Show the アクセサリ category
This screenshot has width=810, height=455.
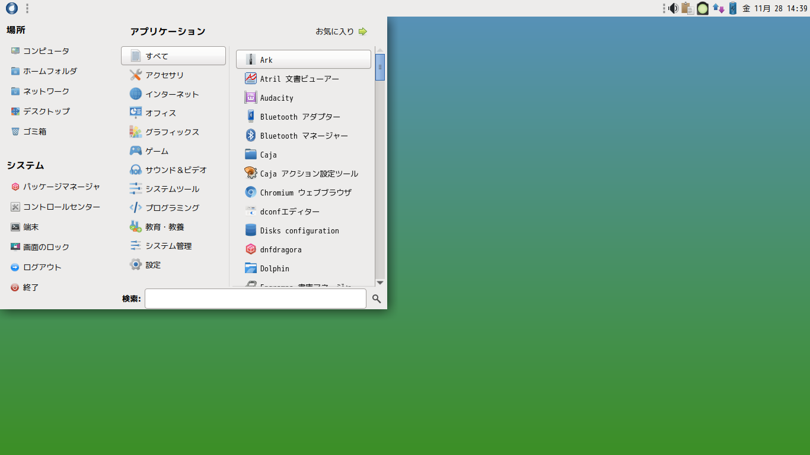(x=173, y=75)
